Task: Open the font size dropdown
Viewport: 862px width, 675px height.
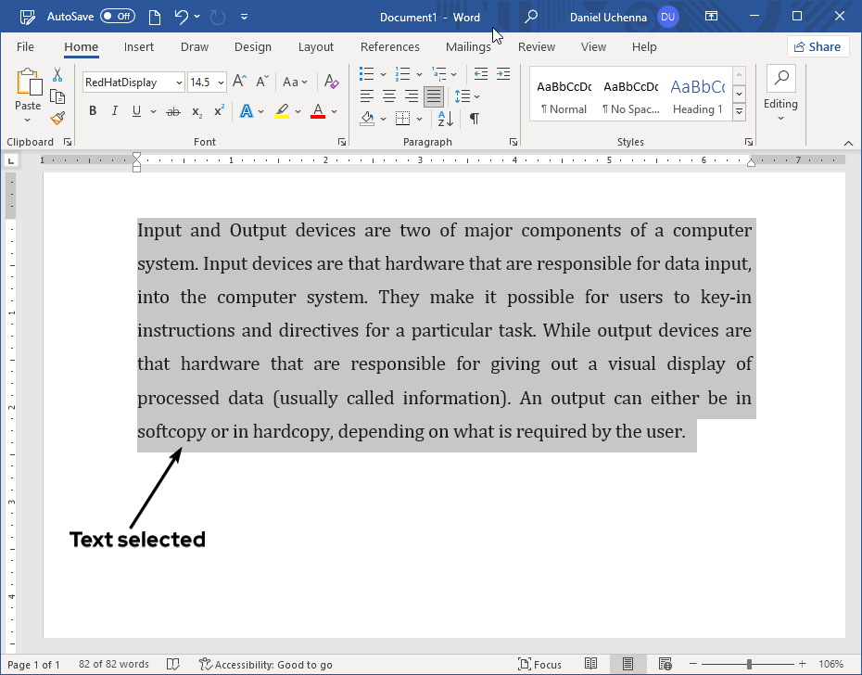Action: (221, 83)
